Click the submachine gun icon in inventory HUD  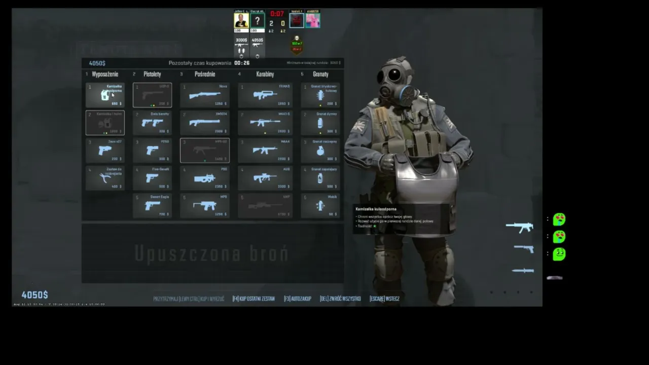coord(519,227)
